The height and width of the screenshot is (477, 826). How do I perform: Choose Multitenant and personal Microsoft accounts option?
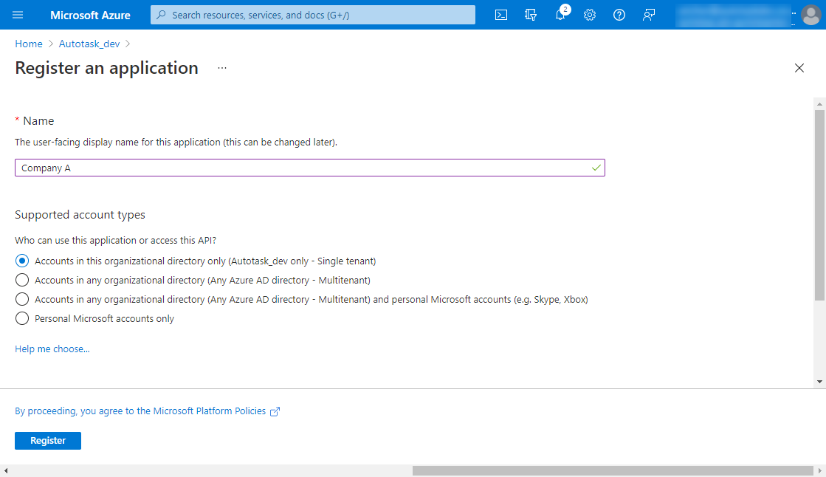(22, 299)
